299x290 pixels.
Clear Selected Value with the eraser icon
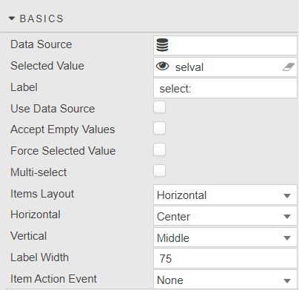pyautogui.click(x=289, y=67)
